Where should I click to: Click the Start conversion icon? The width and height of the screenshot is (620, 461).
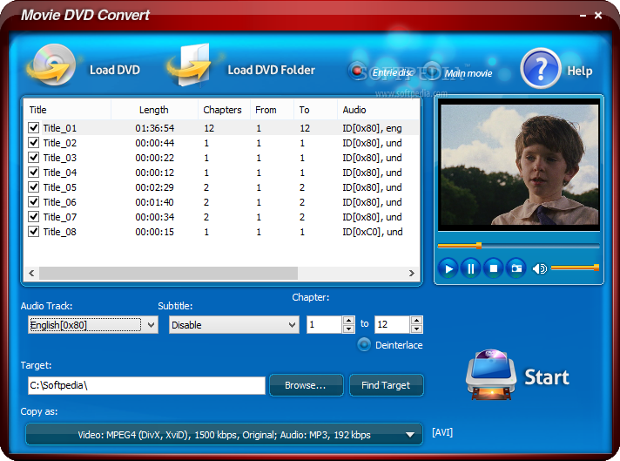pos(491,375)
